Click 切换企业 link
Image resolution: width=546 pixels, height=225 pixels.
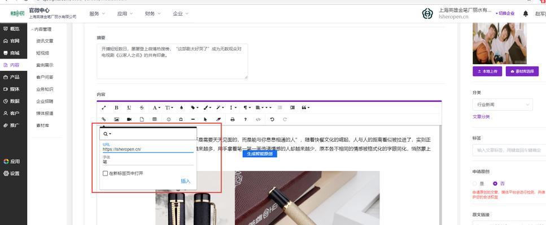(505, 13)
